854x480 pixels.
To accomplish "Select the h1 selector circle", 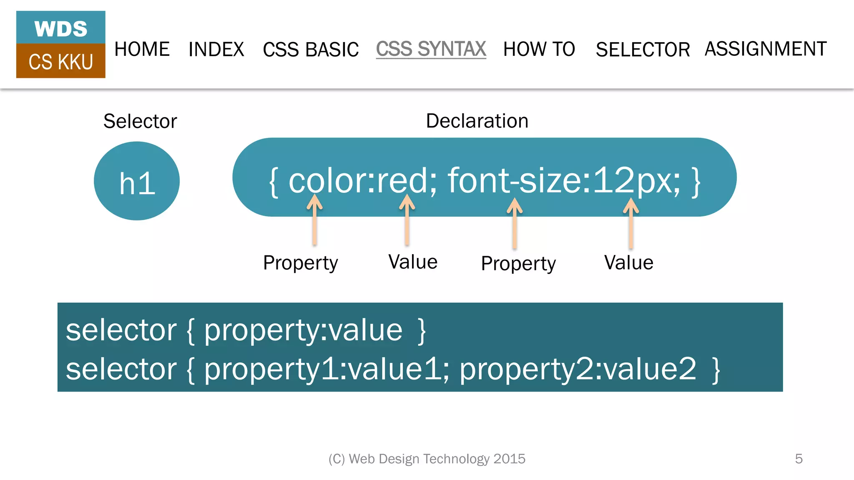I will [x=137, y=181].
